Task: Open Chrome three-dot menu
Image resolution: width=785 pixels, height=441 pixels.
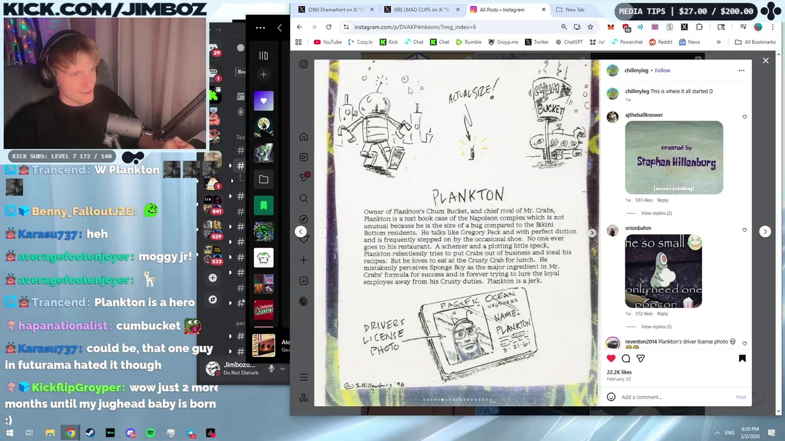Action: [x=772, y=27]
